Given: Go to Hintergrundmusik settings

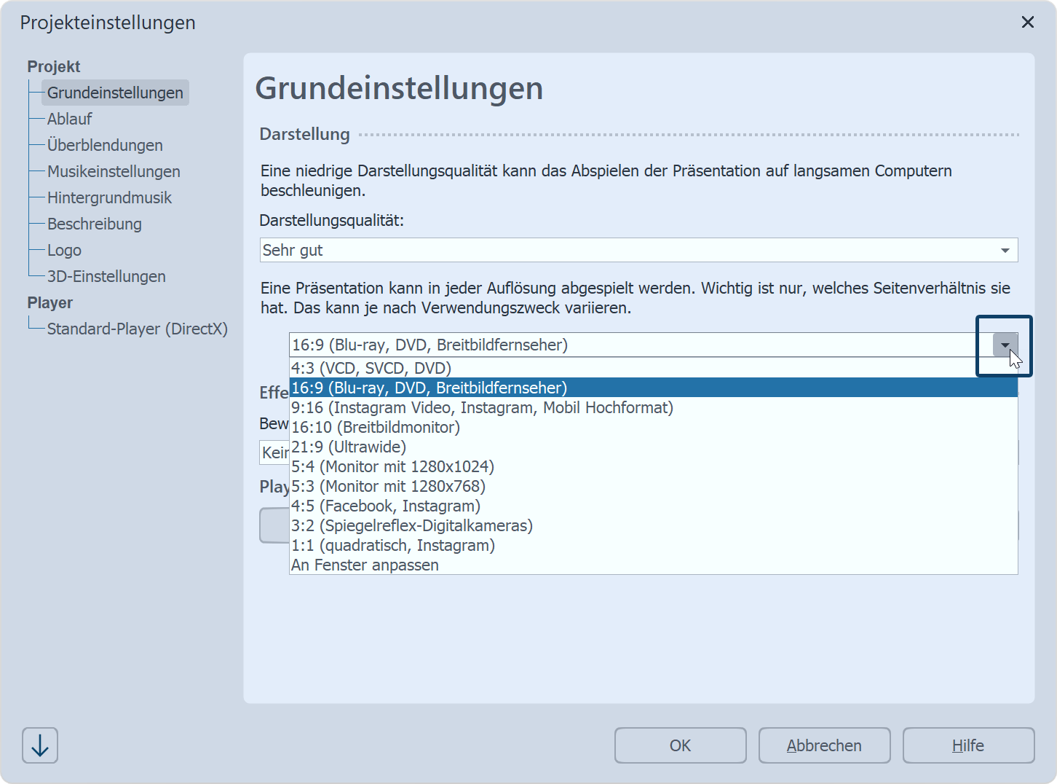Looking at the screenshot, I should [x=109, y=197].
